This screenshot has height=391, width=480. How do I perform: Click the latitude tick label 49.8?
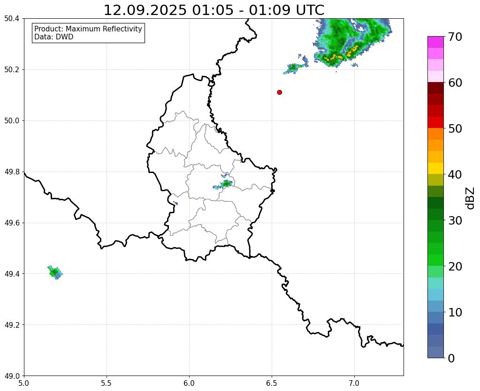tap(12, 172)
